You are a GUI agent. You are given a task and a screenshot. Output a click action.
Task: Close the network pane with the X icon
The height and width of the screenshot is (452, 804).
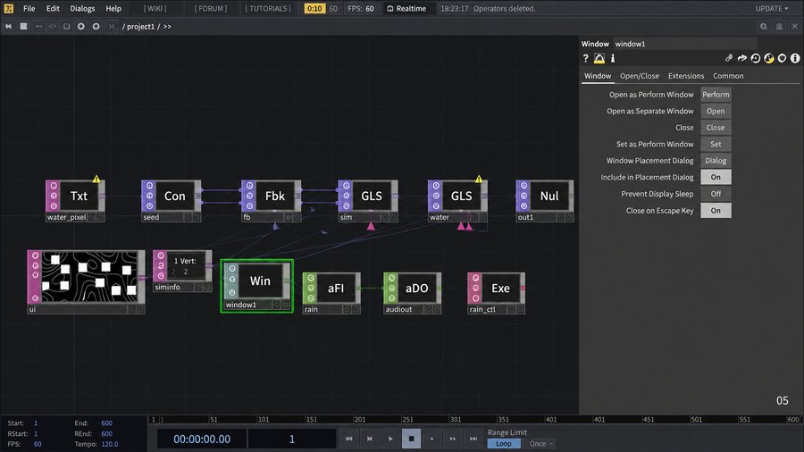tap(795, 26)
